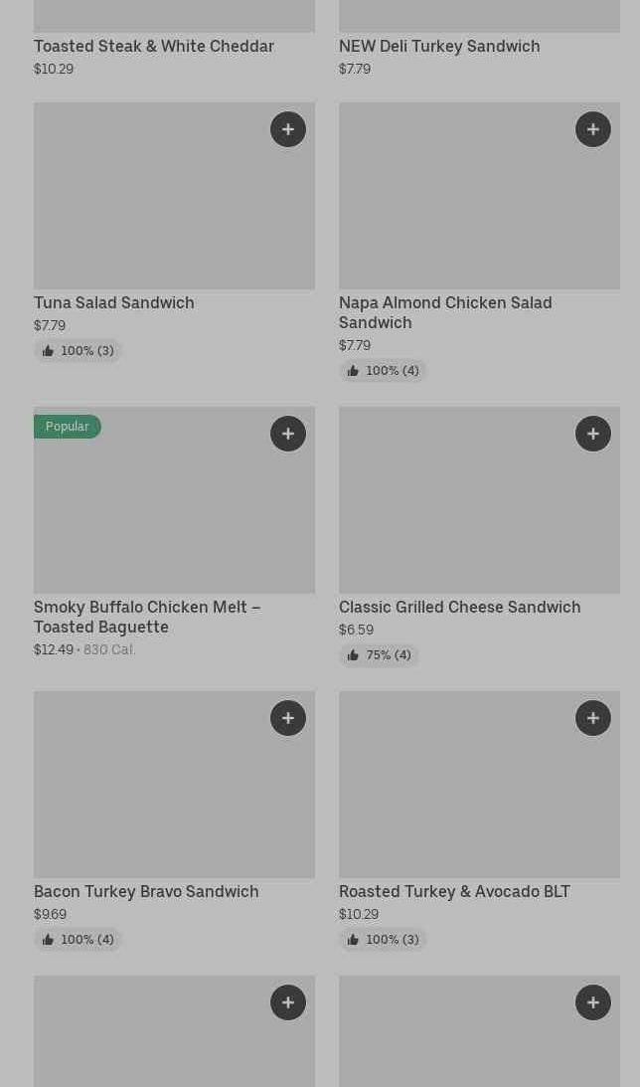Open Roasted Turkey & Avocado BLT title

454,891
